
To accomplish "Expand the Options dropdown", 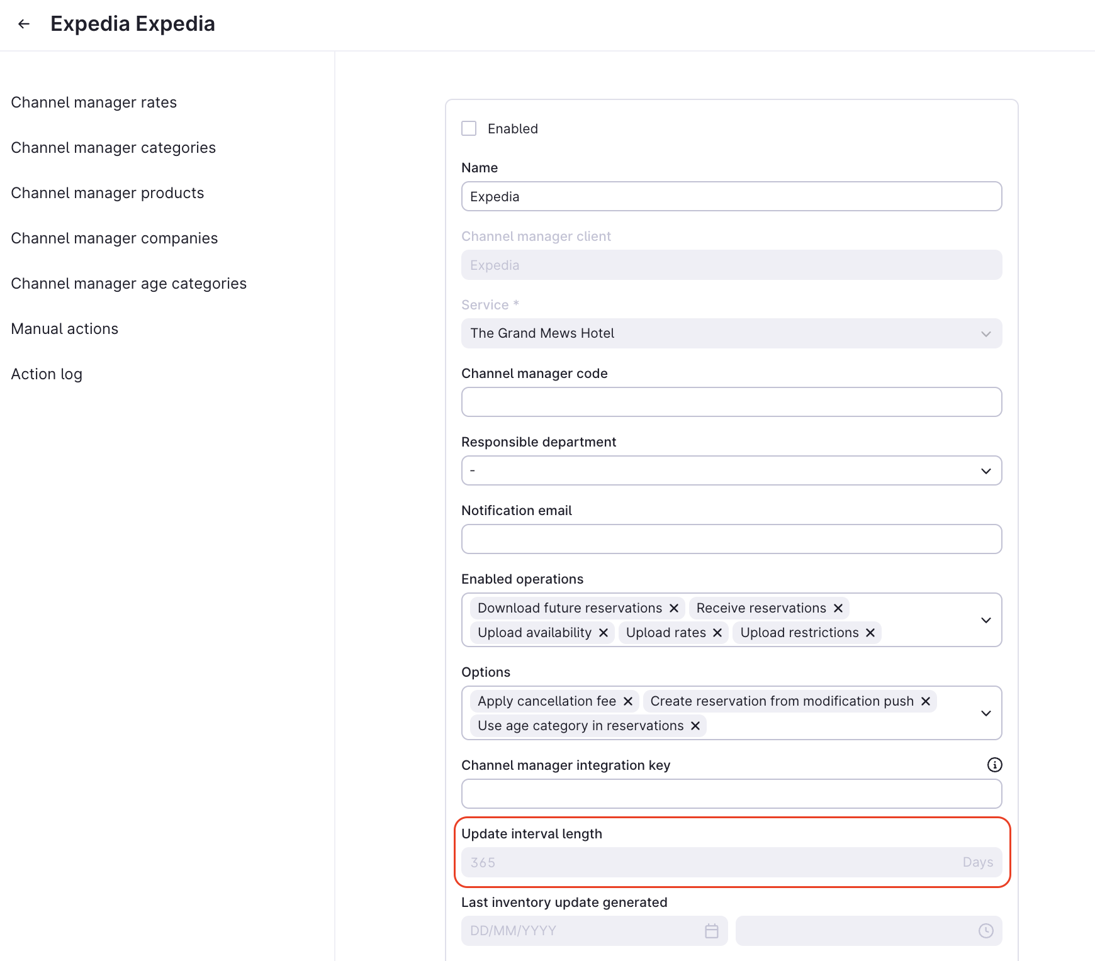I will tap(986, 713).
